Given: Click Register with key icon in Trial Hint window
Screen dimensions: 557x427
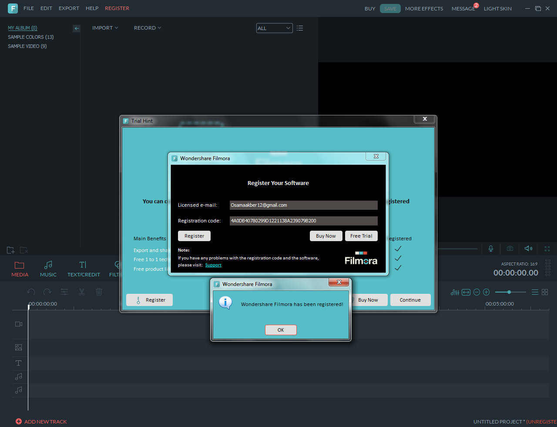Looking at the screenshot, I should (149, 300).
